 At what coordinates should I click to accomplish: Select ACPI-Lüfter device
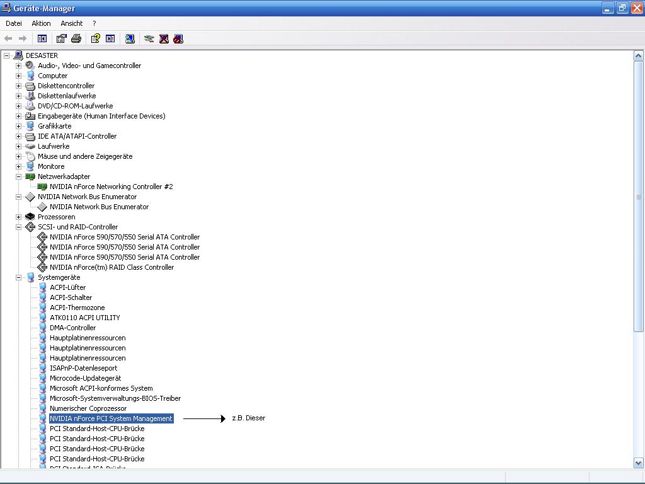click(x=68, y=287)
